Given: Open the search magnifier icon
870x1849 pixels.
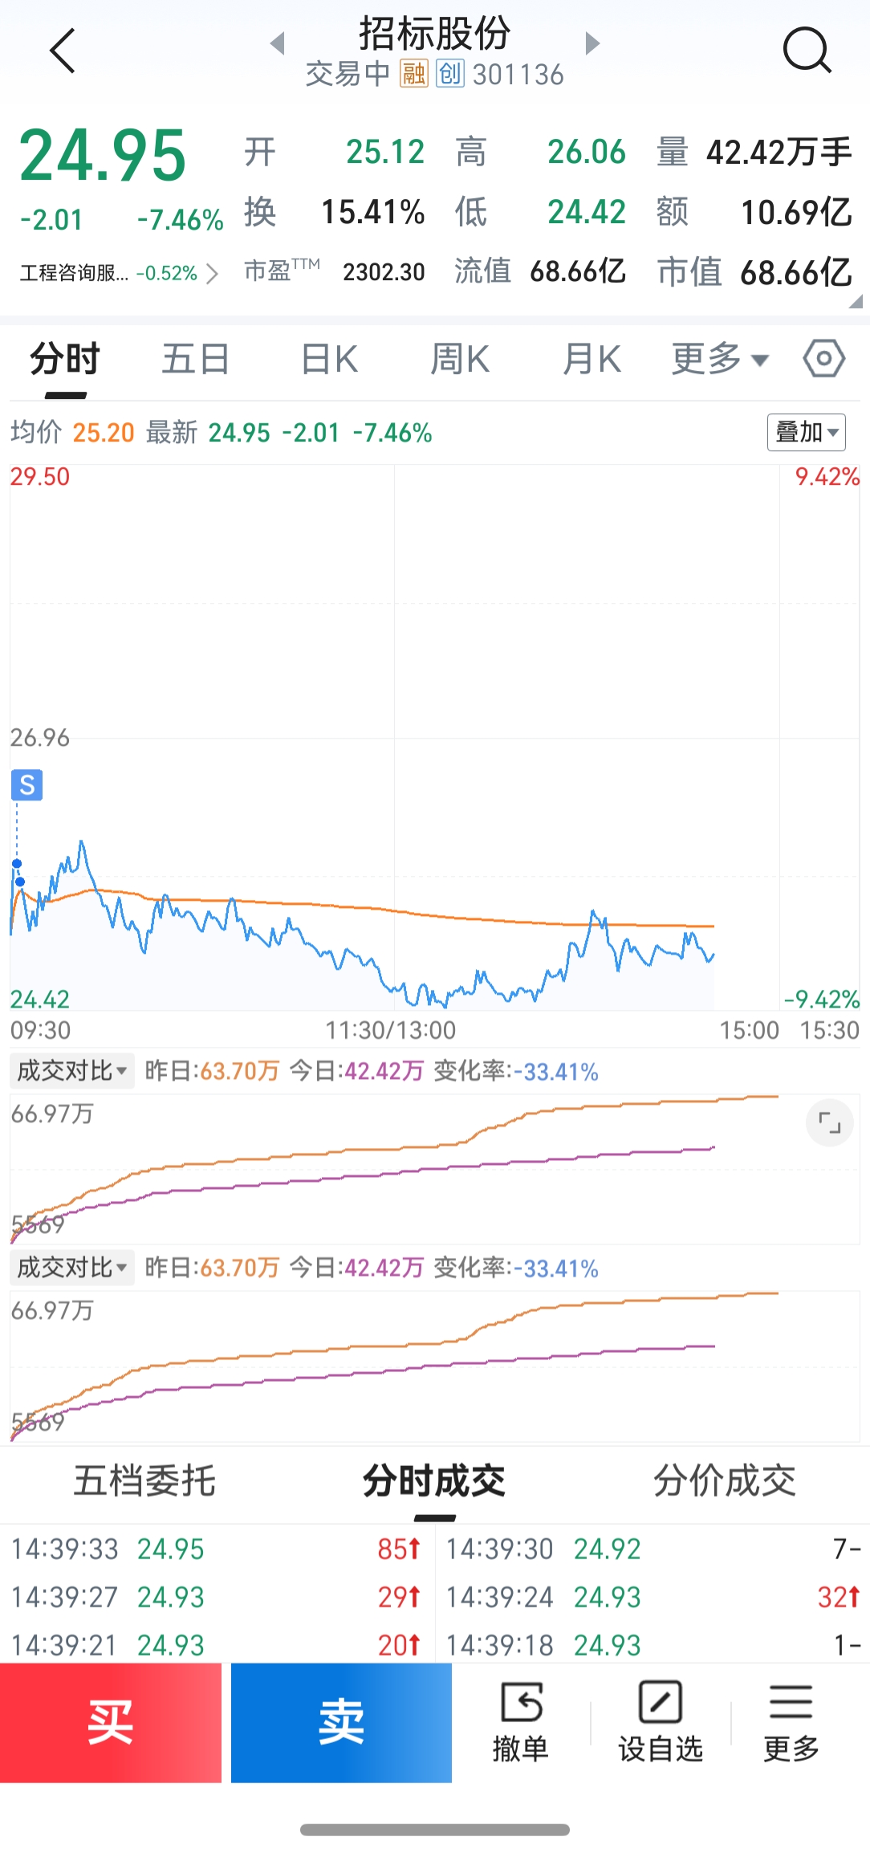Looking at the screenshot, I should coord(807,51).
